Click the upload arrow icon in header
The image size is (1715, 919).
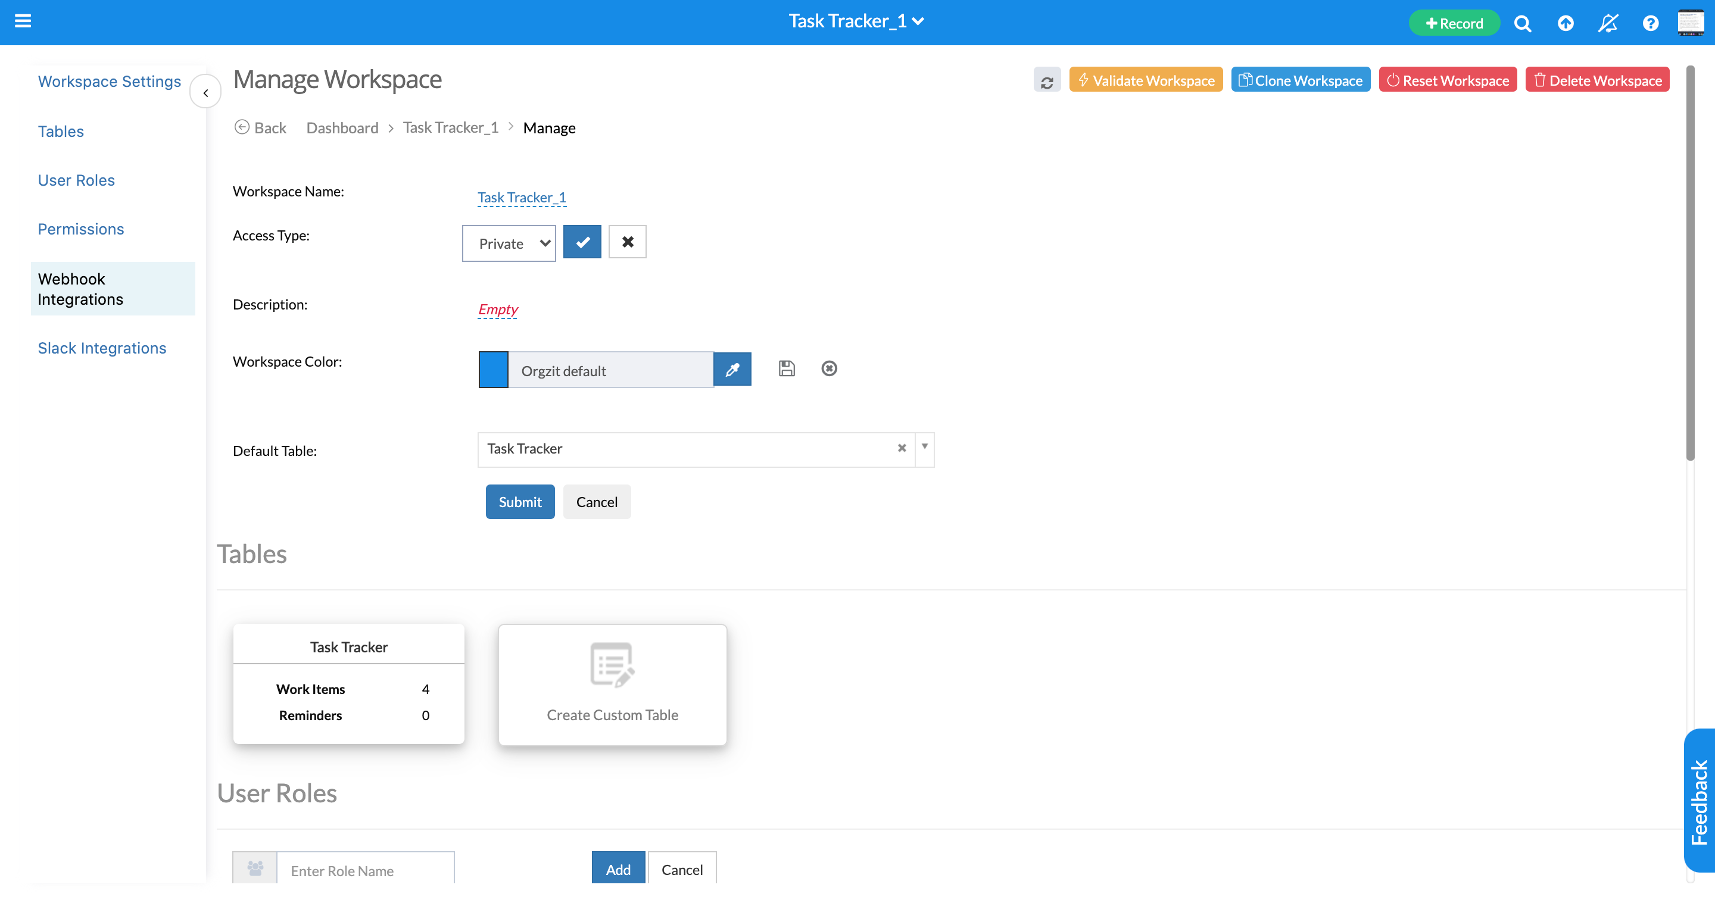[1565, 23]
